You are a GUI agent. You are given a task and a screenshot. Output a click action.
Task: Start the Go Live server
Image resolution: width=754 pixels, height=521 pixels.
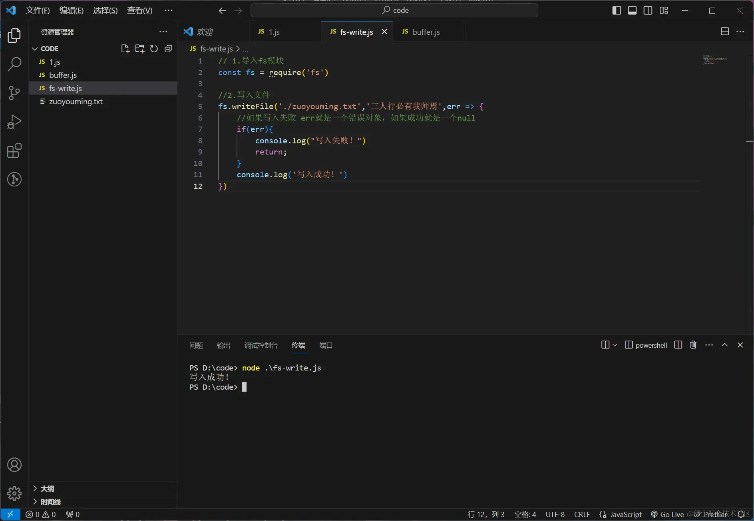(667, 514)
